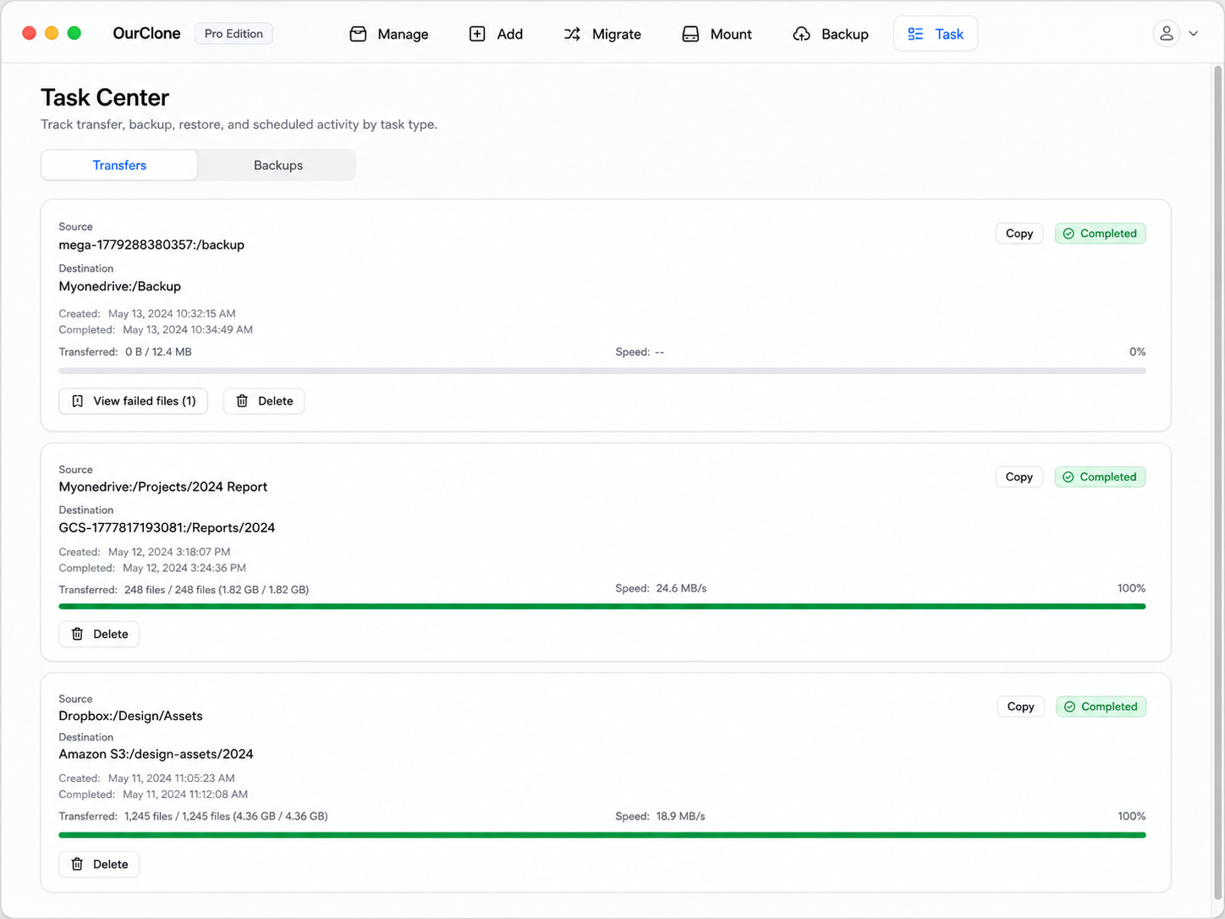Click the Completed check icon on the Dropbox Assets task
Viewport: 1225px width, 919px height.
click(1069, 707)
